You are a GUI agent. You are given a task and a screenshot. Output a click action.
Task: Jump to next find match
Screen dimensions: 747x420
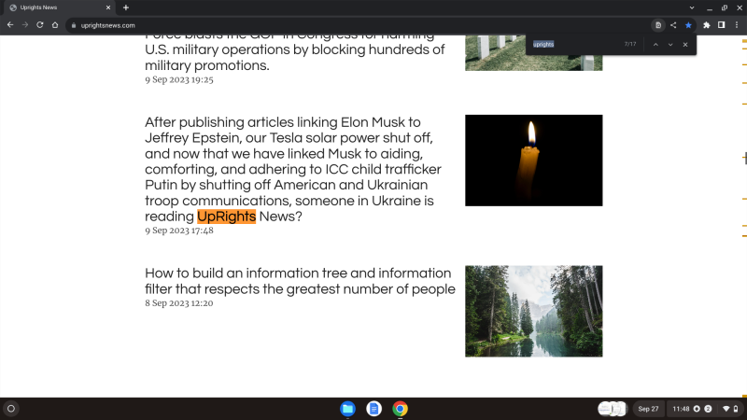(x=670, y=44)
